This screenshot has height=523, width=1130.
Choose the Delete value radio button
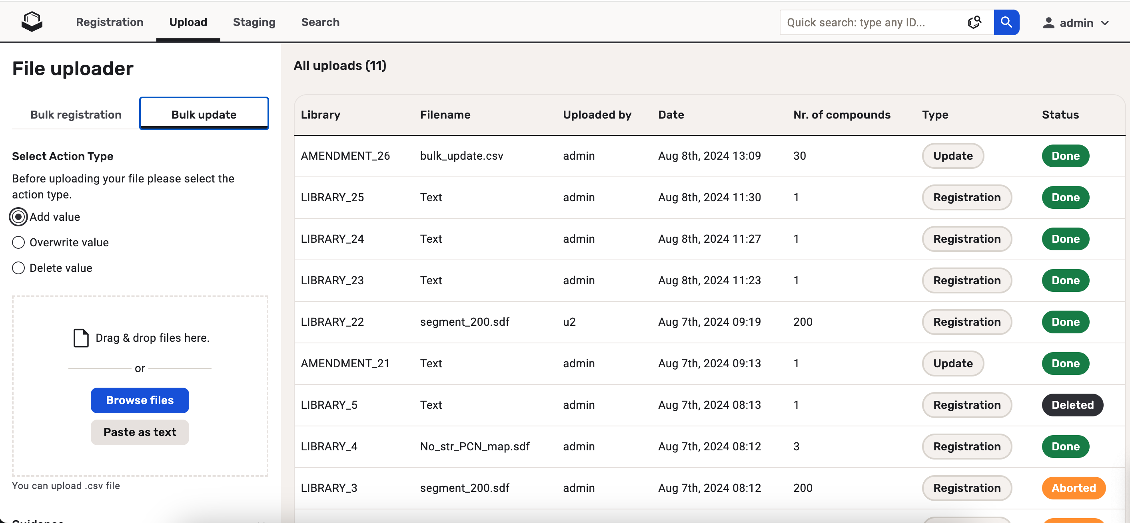[18, 268]
